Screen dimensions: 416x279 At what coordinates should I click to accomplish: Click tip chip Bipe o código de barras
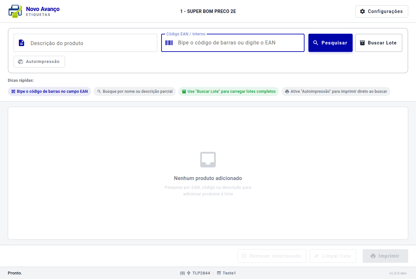pos(49,91)
